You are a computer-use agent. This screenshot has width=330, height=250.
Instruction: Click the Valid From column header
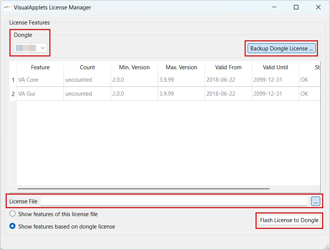(228, 67)
